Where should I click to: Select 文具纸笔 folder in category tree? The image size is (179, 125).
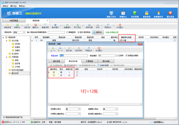pyautogui.click(x=15, y=57)
